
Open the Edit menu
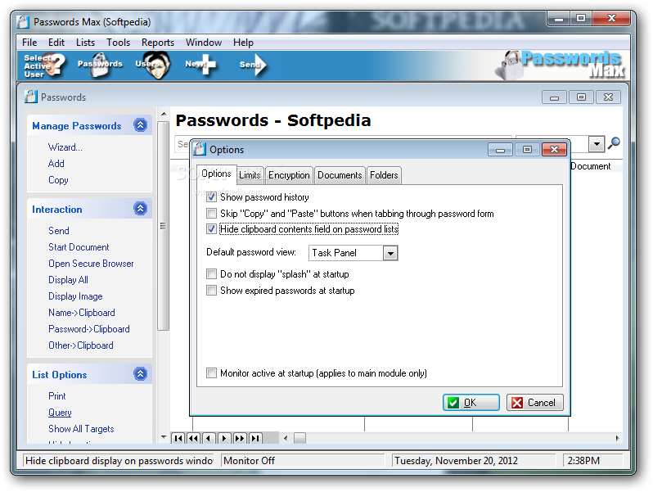(x=56, y=43)
